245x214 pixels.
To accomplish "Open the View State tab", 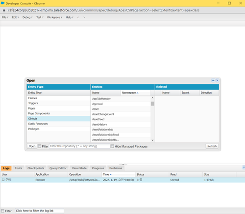I will click(79, 168).
